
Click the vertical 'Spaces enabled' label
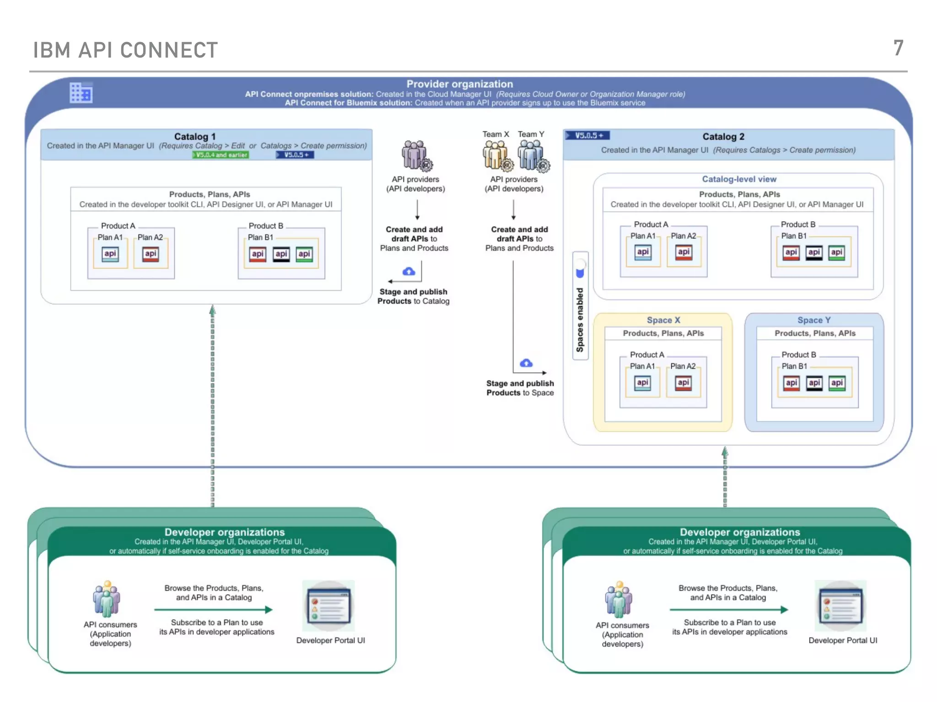(580, 320)
